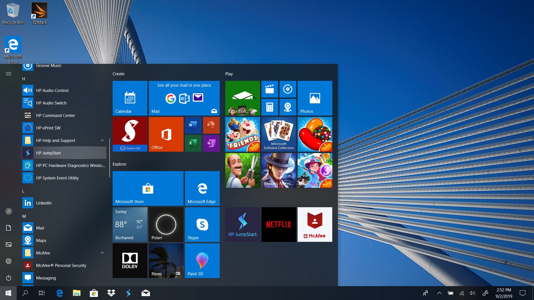
Task: Open the Bucharest weather tile
Action: coord(130,224)
